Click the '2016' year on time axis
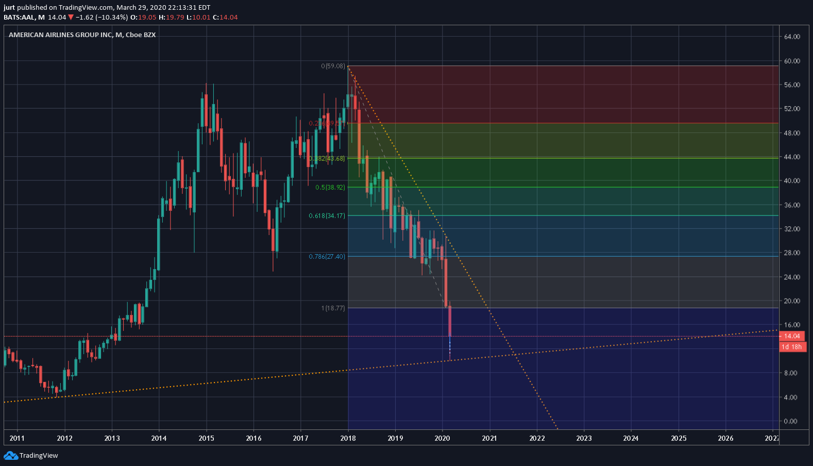The width and height of the screenshot is (813, 466). pos(253,438)
